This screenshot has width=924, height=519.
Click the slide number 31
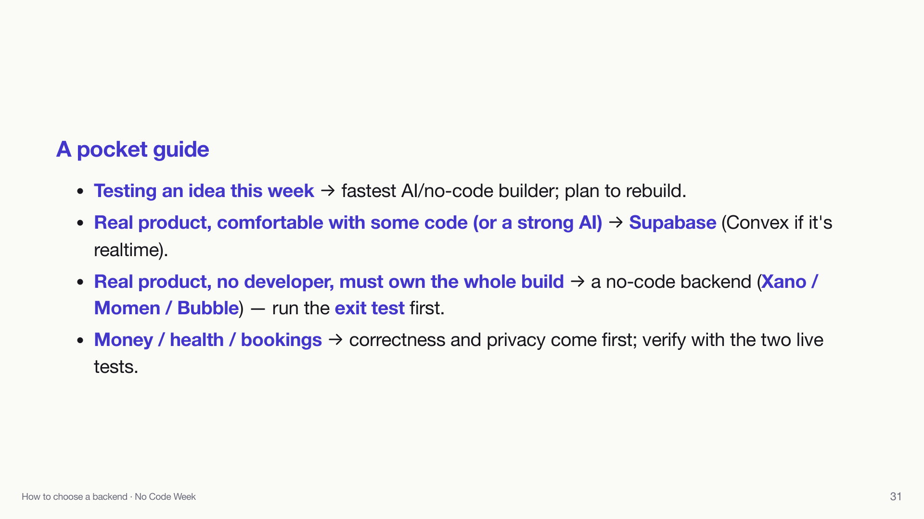tap(896, 496)
